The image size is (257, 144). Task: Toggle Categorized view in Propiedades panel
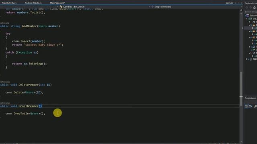[x=247, y=106]
